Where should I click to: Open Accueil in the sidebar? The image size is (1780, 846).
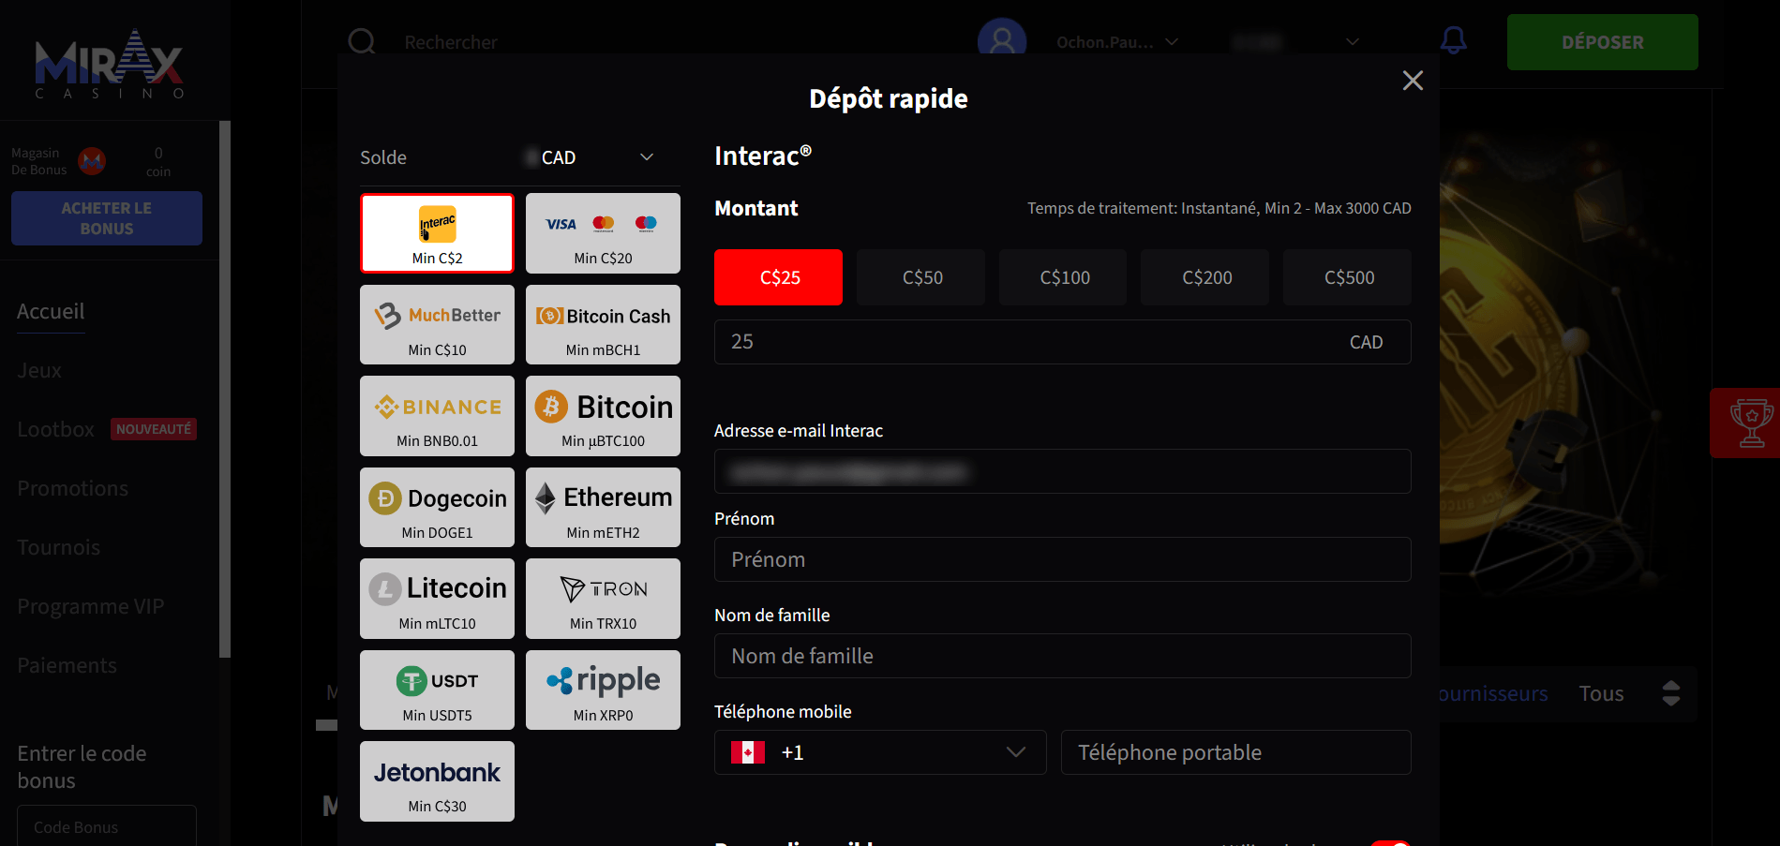[51, 311]
